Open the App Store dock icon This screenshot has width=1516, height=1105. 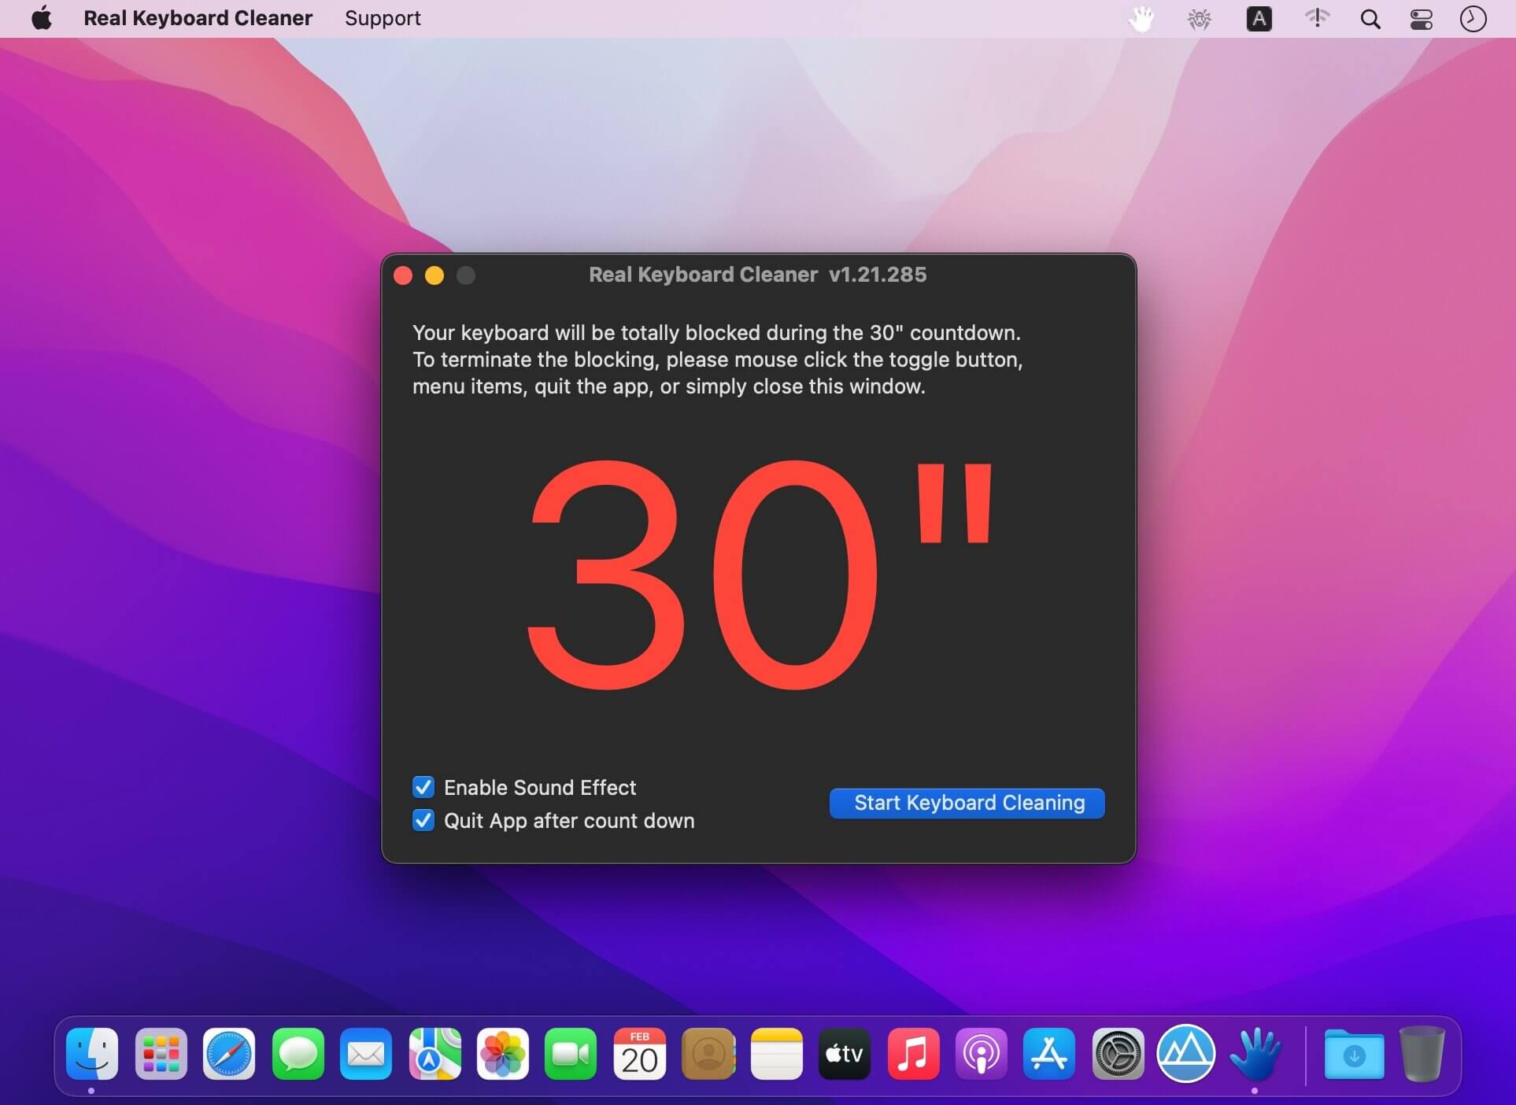pos(1049,1054)
